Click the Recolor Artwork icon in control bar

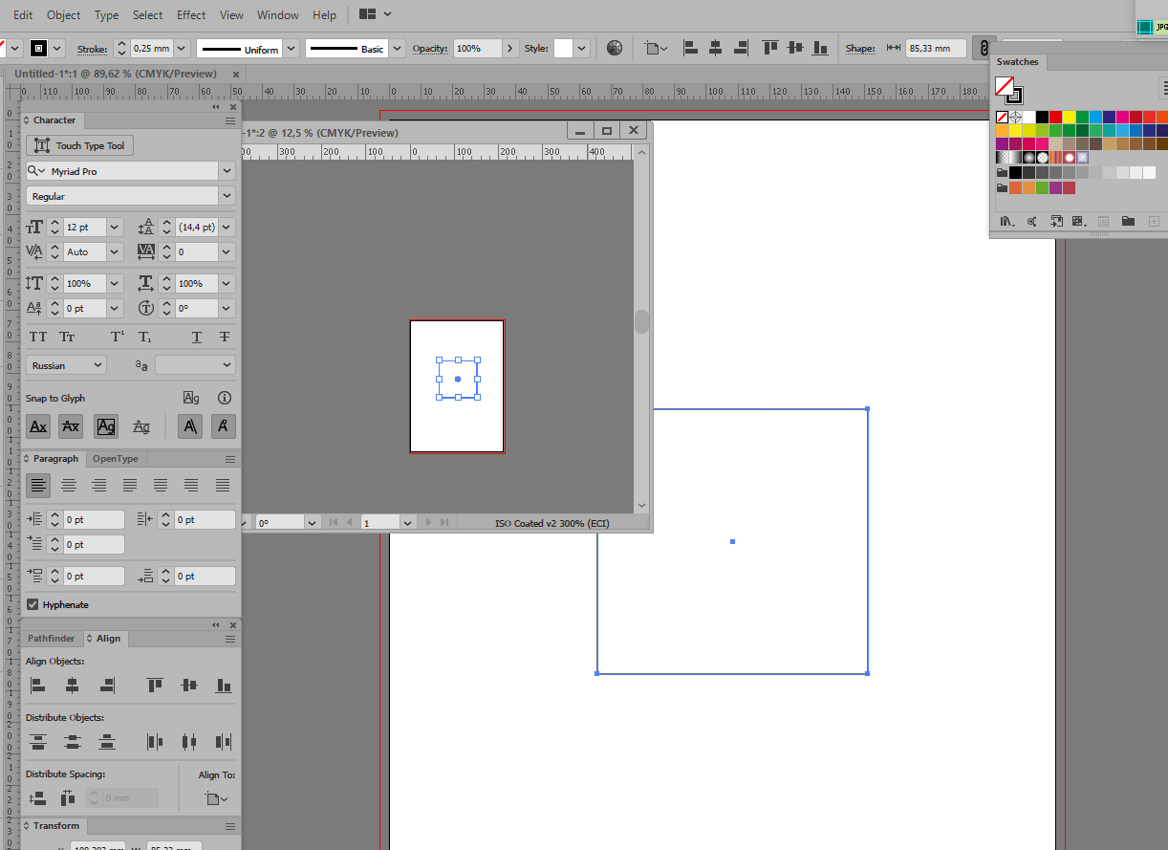click(x=615, y=48)
